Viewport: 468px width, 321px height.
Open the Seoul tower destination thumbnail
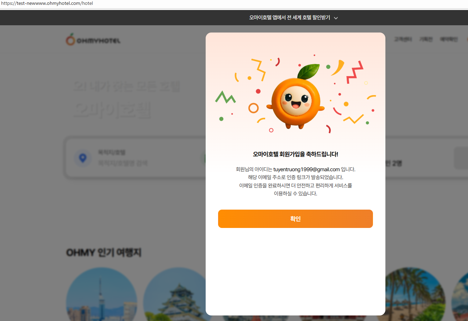coord(102,294)
